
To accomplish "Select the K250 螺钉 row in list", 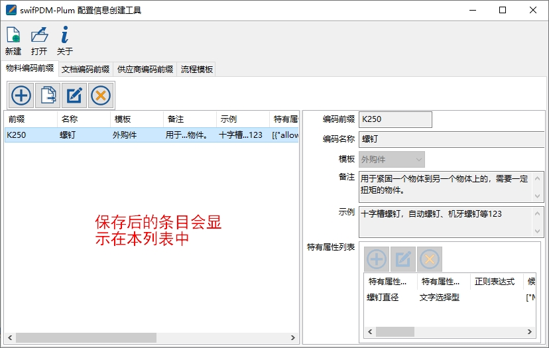I will [x=133, y=135].
